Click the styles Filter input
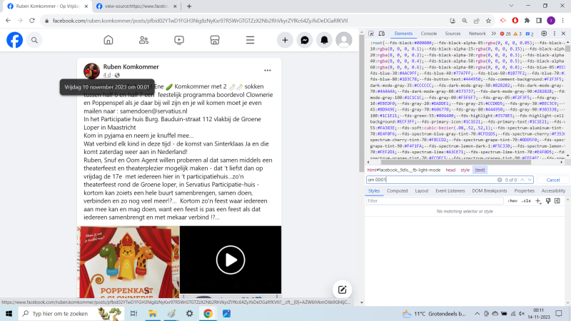 [x=435, y=201]
